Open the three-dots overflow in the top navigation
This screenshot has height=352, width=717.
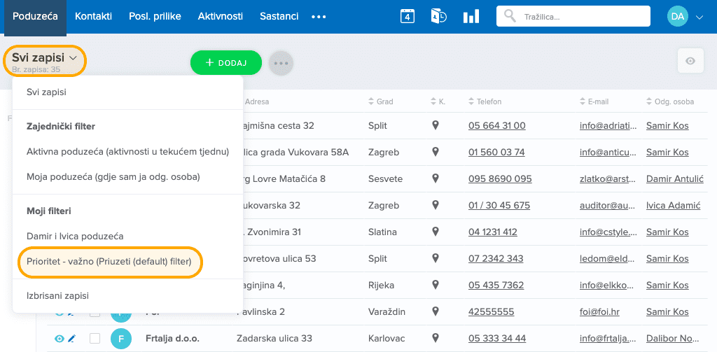tap(319, 17)
